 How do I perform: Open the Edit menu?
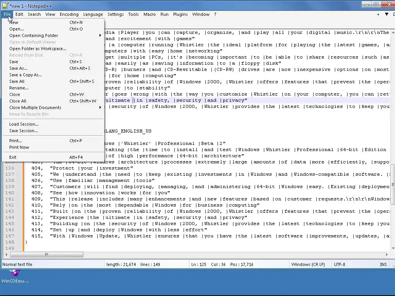pos(19,14)
